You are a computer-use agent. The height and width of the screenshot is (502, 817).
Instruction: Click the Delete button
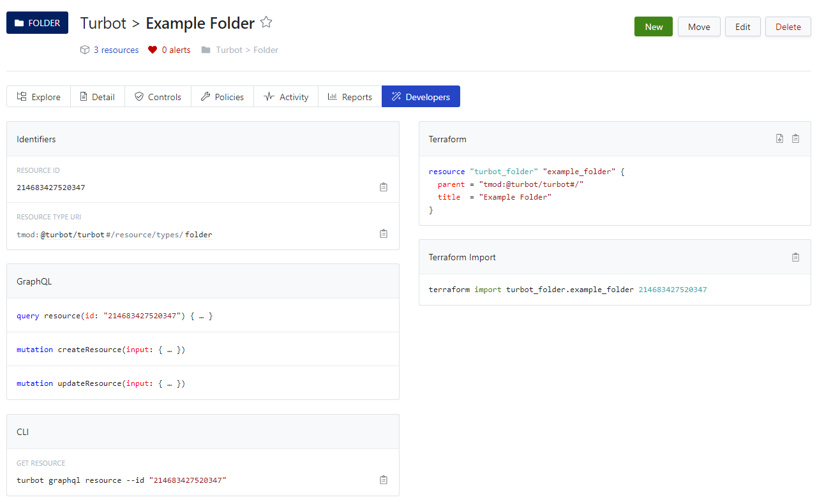(788, 26)
